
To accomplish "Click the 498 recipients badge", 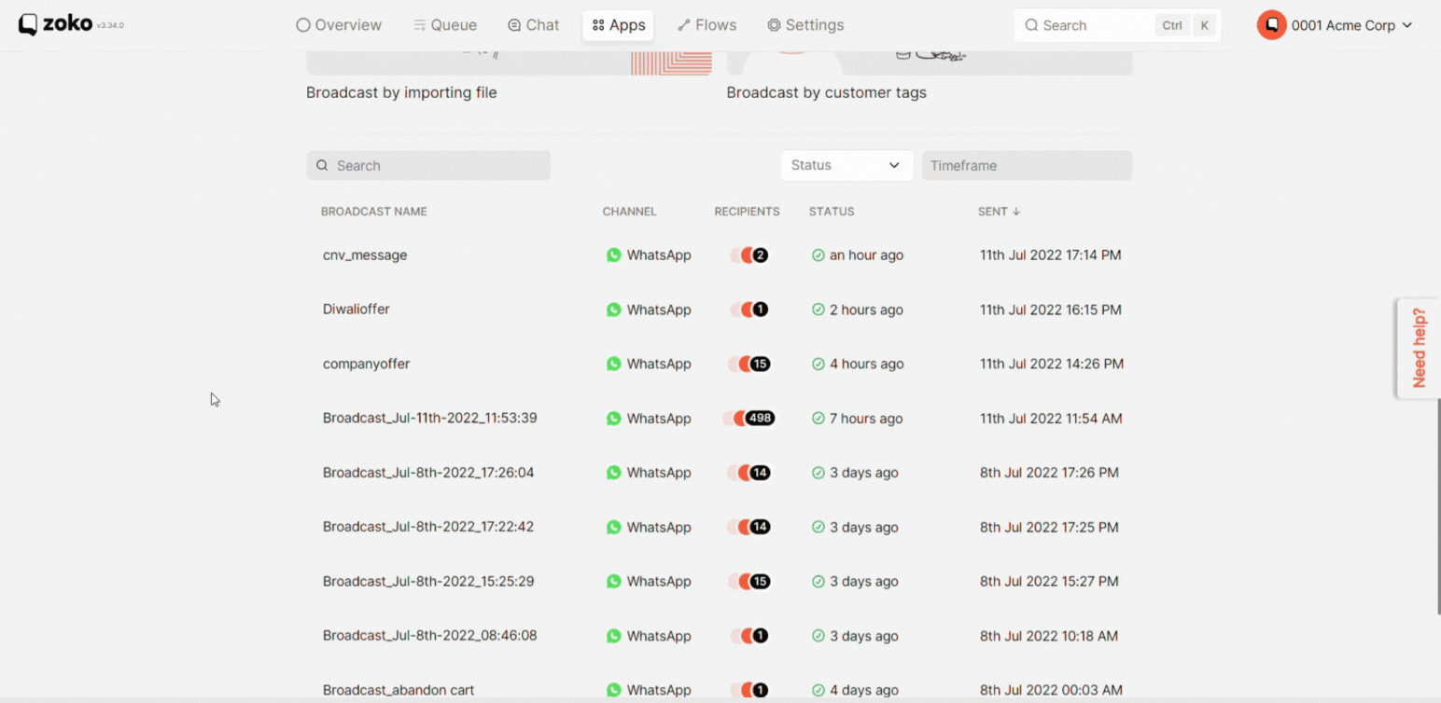I will click(760, 419).
